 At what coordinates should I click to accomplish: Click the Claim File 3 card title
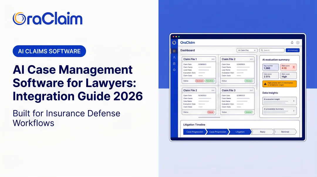(228, 90)
